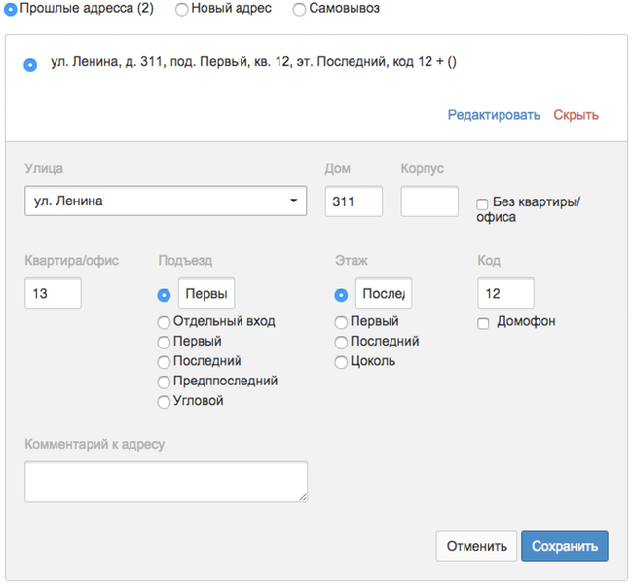Select Предпоследний entrance option
The width and height of the screenshot is (633, 584).
[164, 382]
